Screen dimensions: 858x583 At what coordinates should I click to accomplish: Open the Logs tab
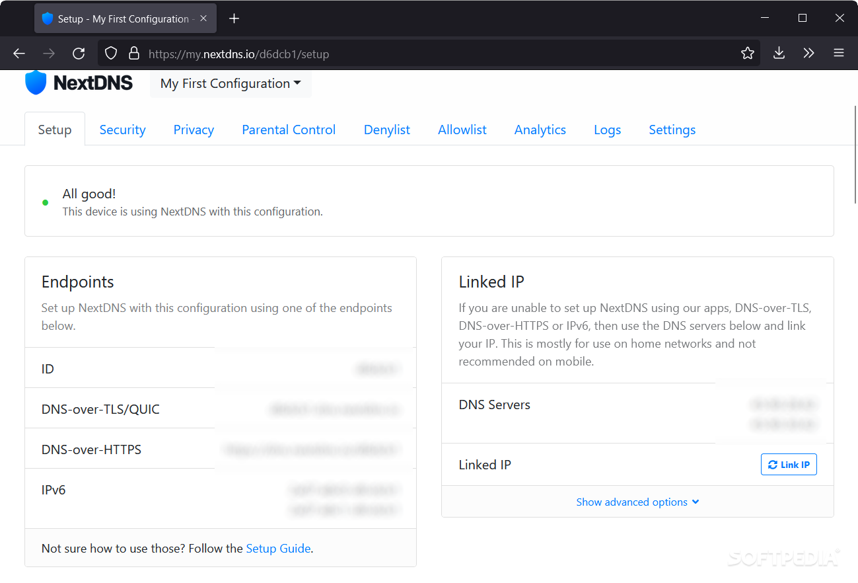point(607,130)
